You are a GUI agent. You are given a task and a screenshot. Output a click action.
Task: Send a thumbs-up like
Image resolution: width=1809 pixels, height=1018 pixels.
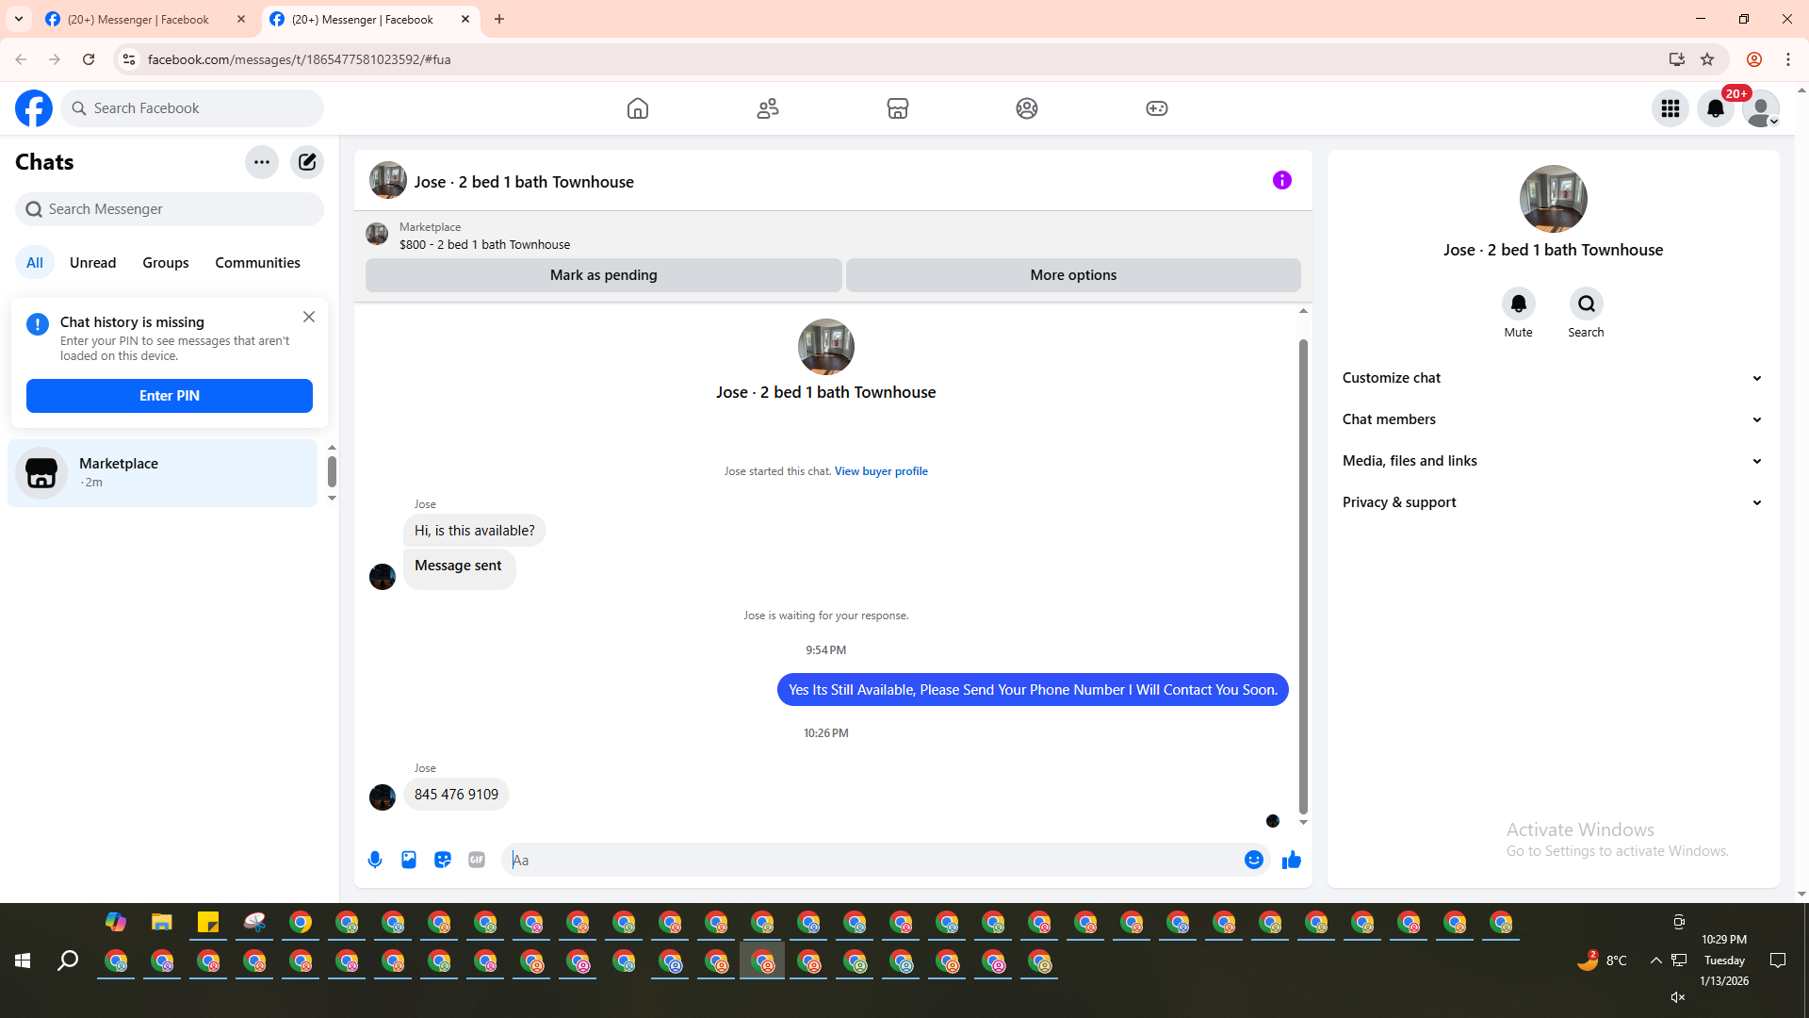1292,860
